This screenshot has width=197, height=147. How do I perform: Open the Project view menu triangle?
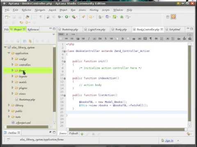click(x=54, y=34)
